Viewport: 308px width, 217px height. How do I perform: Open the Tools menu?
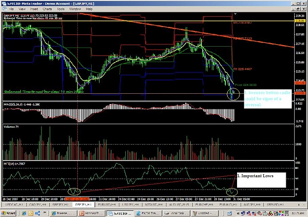click(x=61, y=9)
